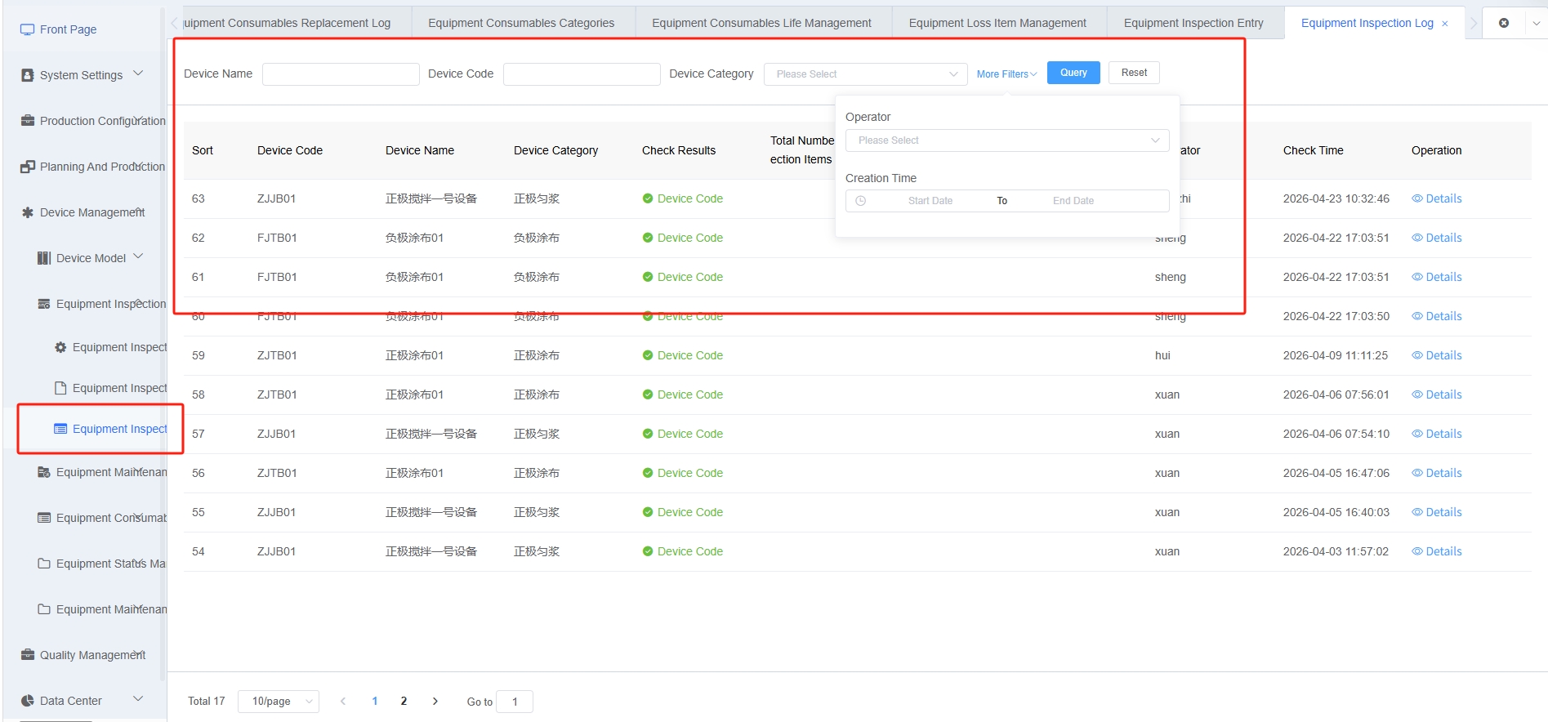Click operator hui in row 59
Image resolution: width=1548 pixels, height=722 pixels.
point(1162,355)
